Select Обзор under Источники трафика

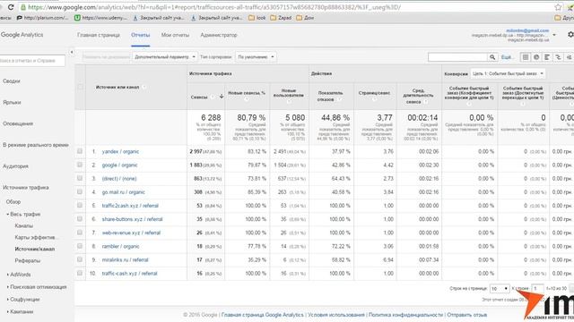tap(13, 202)
